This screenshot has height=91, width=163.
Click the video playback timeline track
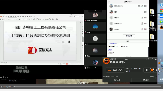88,87
